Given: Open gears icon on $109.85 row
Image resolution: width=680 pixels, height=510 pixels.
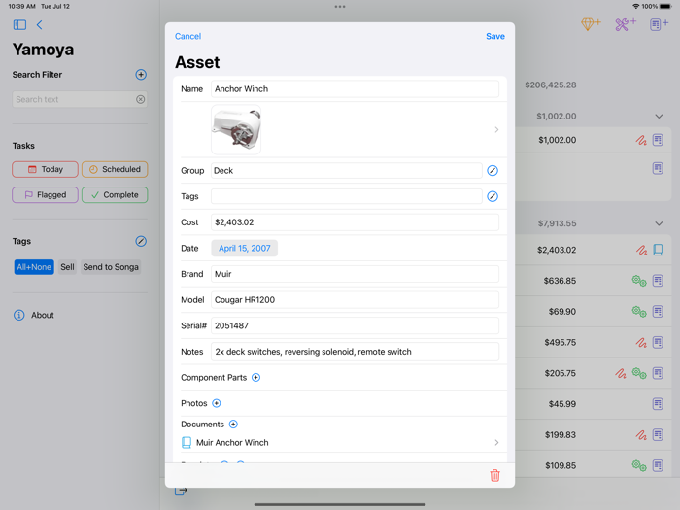Looking at the screenshot, I should [x=639, y=465].
